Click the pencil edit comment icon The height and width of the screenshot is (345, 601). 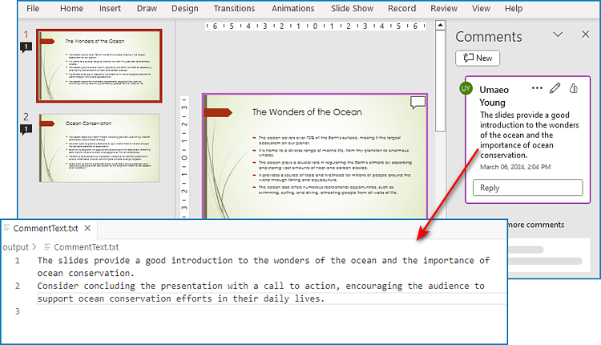click(555, 87)
